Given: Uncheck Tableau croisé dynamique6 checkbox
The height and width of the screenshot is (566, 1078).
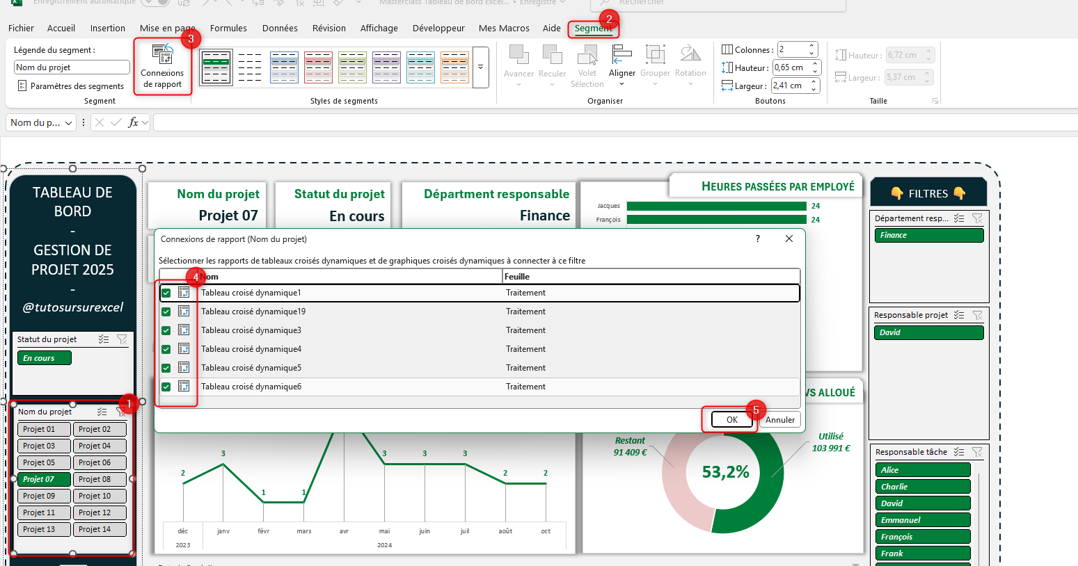Looking at the screenshot, I should [166, 387].
